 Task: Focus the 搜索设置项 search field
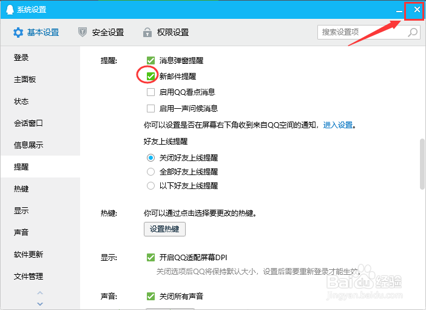pos(369,32)
